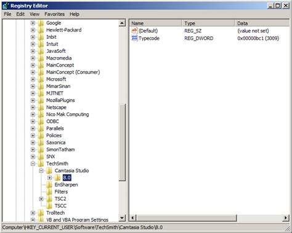
Task: Click the open 8.0 folder icon
Action: [58, 178]
